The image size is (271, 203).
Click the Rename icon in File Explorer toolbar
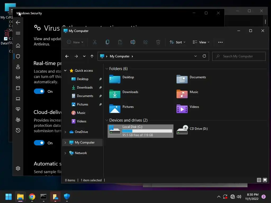[x=133, y=42]
